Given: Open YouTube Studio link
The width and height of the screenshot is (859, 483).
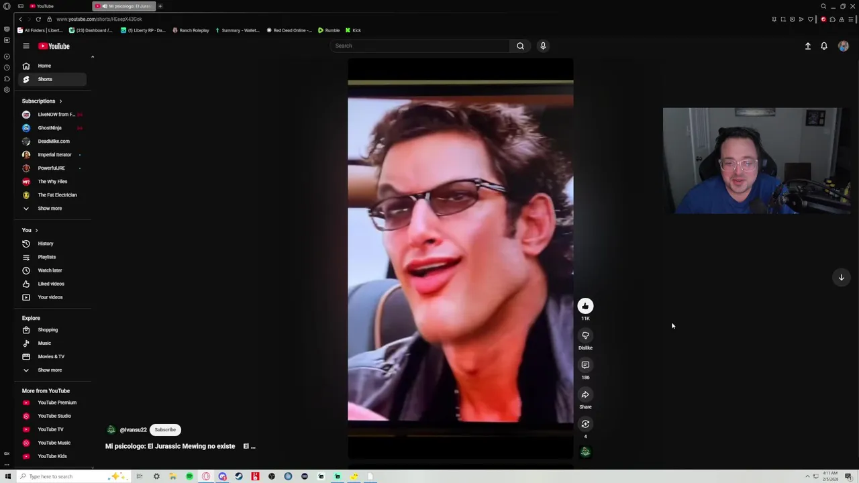Looking at the screenshot, I should [53, 416].
